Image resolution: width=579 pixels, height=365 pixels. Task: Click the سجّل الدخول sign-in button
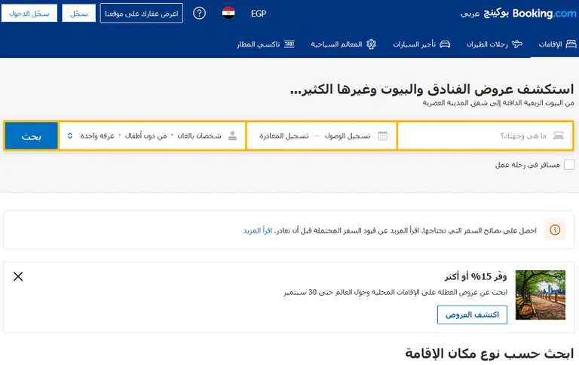pyautogui.click(x=29, y=14)
